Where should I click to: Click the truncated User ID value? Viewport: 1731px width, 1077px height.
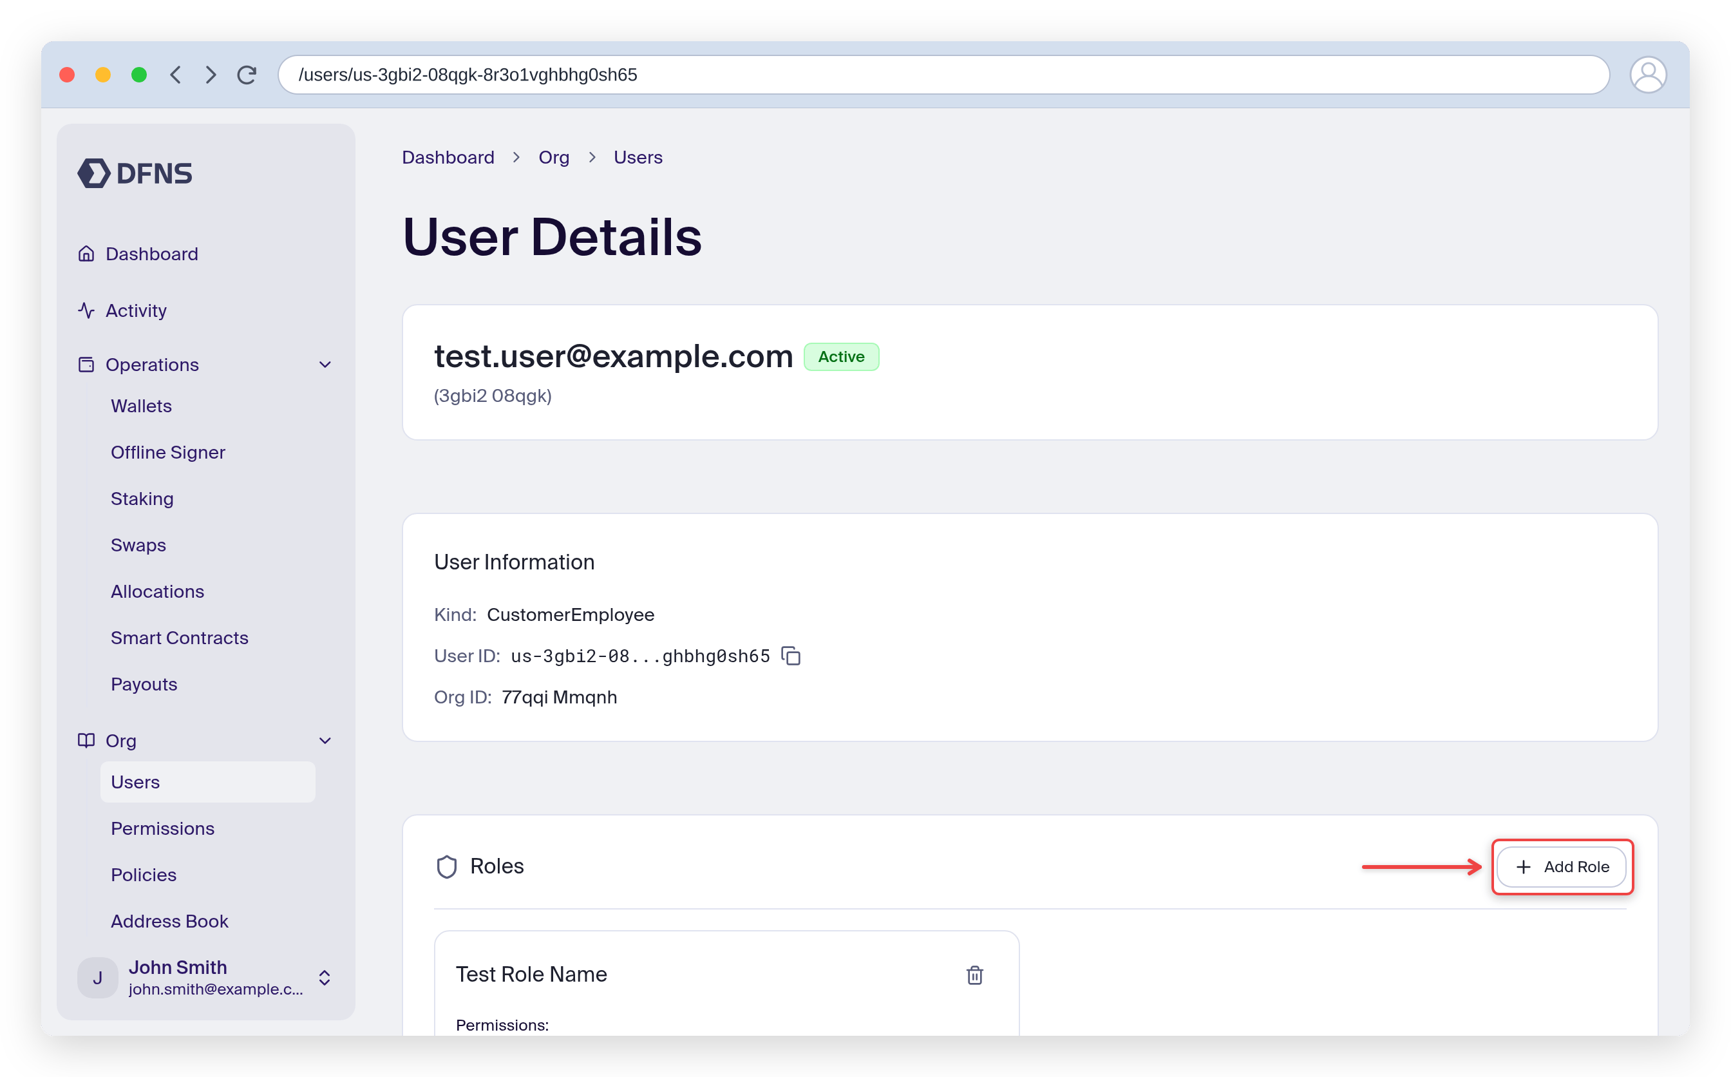(640, 656)
